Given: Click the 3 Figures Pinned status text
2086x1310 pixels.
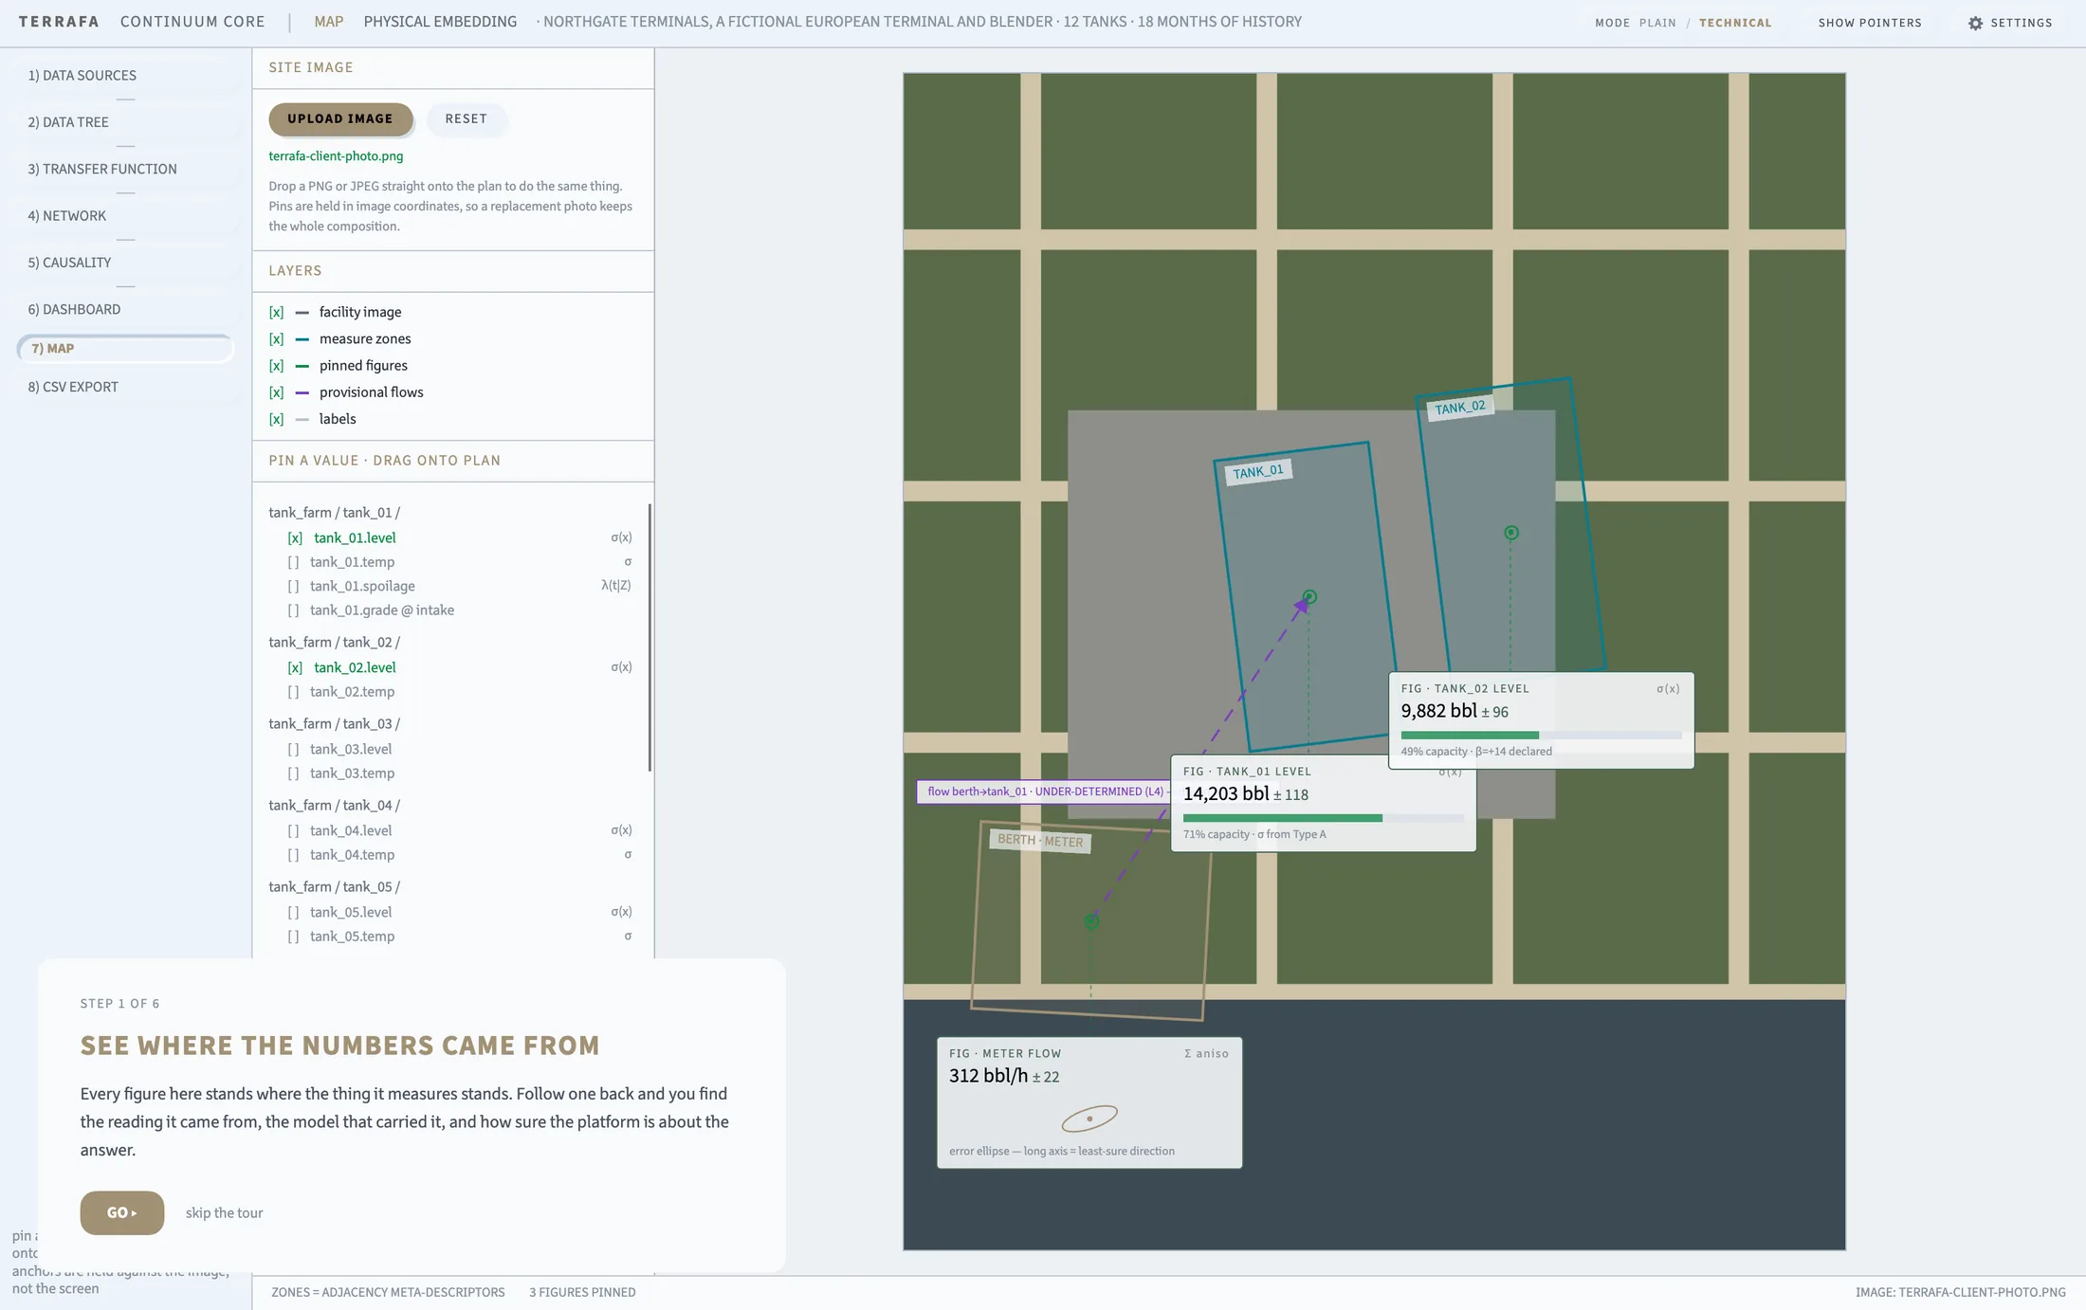Looking at the screenshot, I should click(582, 1292).
